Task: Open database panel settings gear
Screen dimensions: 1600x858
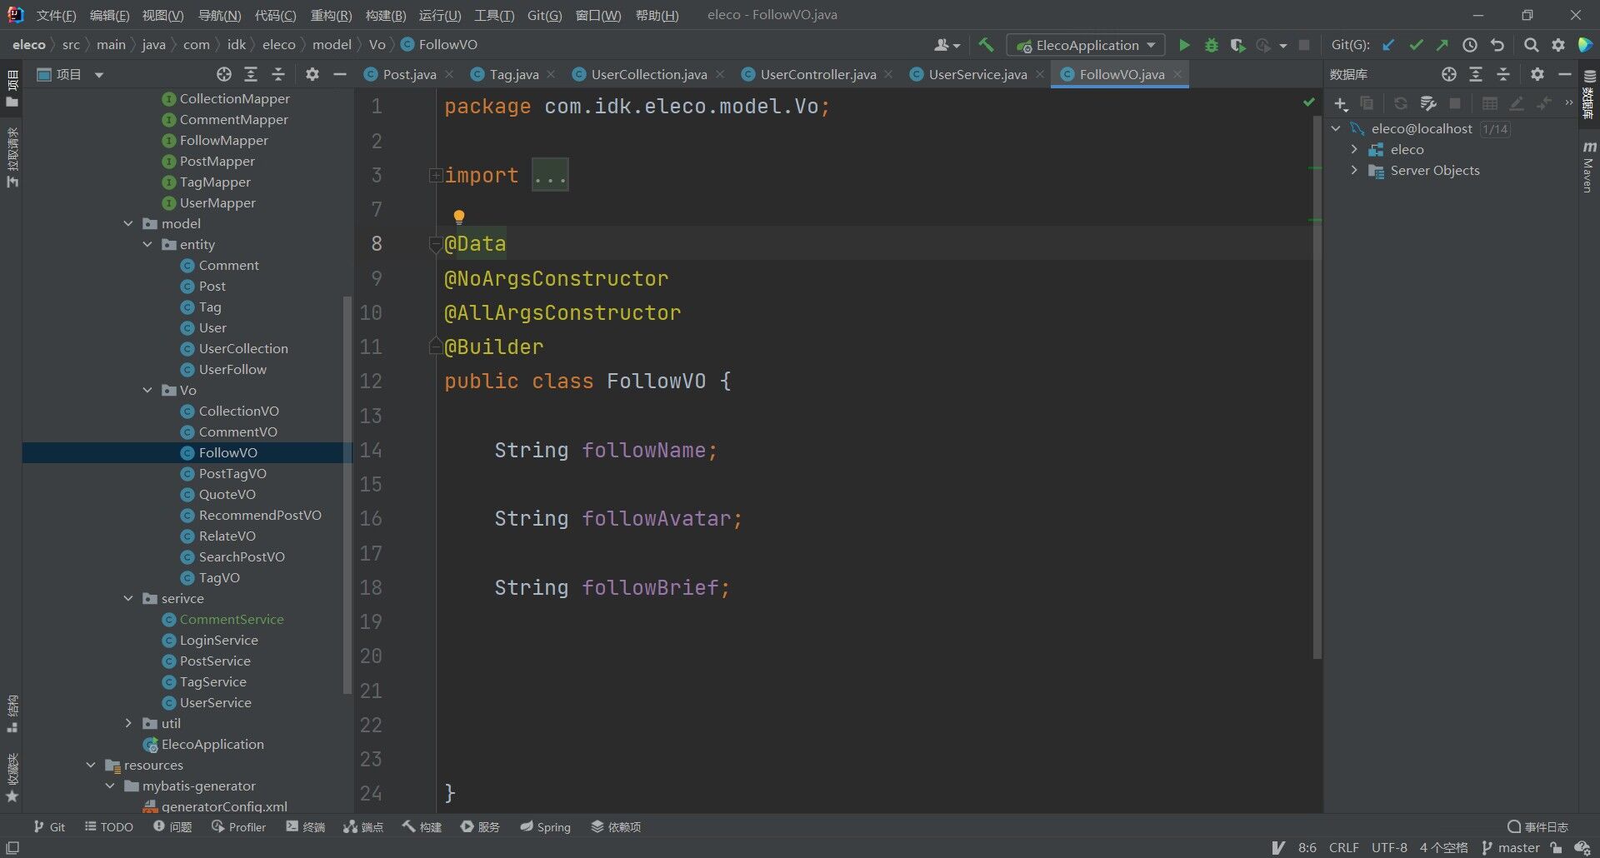Action: tap(1537, 74)
